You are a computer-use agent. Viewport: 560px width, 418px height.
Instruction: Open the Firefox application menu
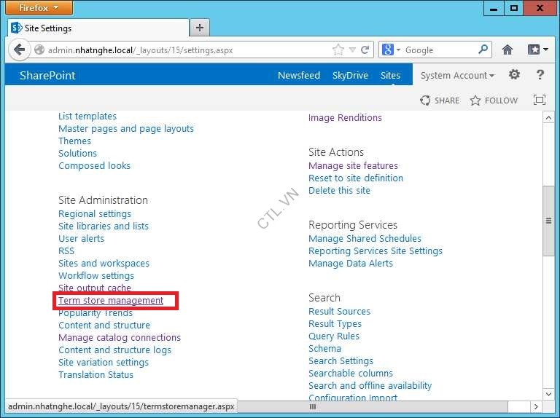(40, 8)
